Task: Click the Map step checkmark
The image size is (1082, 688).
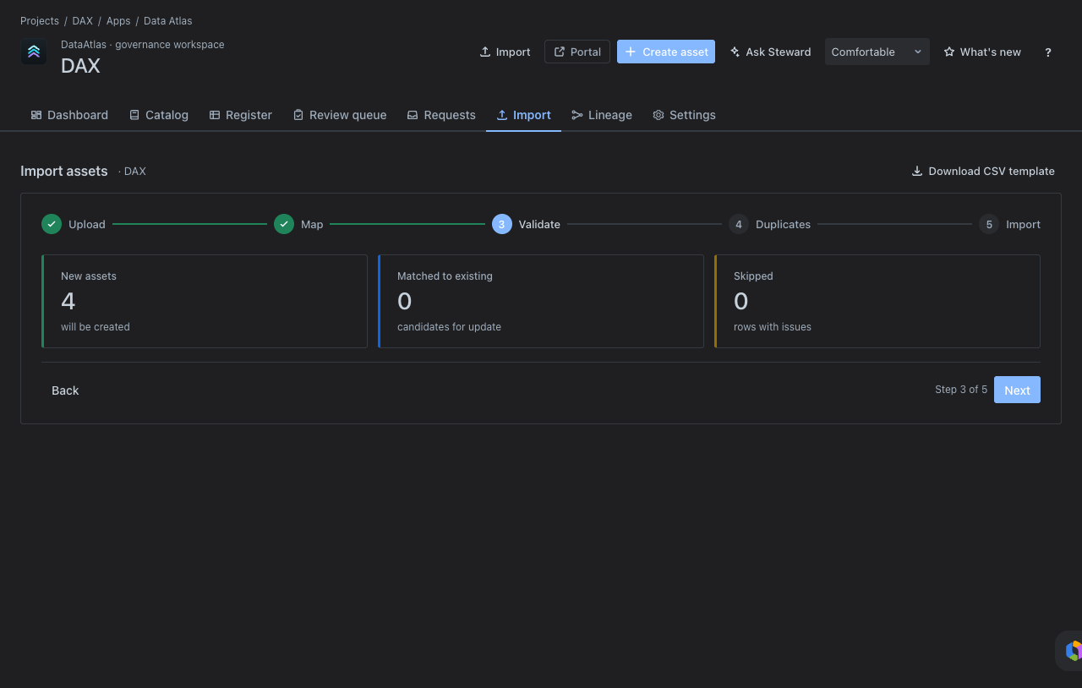Action: coord(284,224)
